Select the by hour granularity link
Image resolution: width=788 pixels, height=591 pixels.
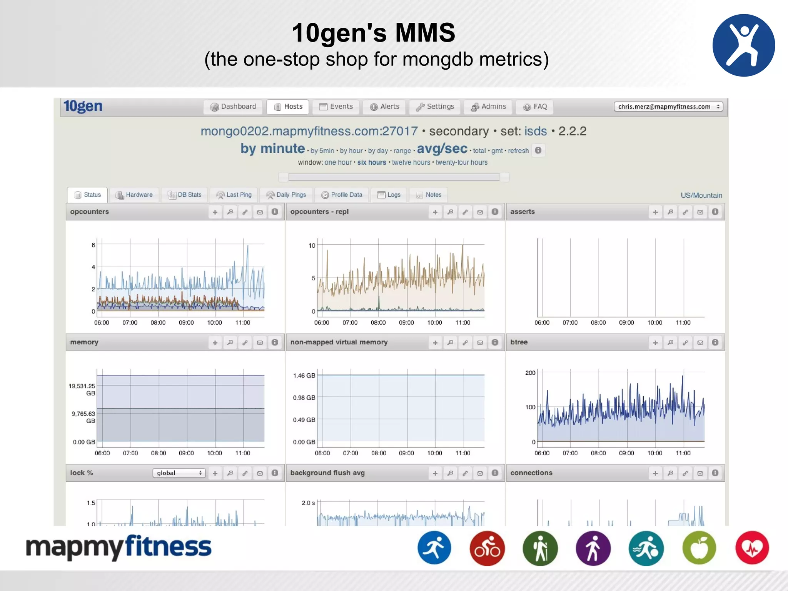click(351, 151)
